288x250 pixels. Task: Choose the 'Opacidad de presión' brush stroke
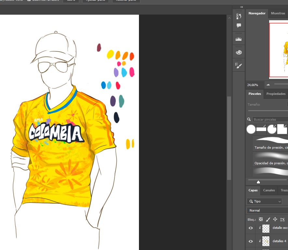270,159
